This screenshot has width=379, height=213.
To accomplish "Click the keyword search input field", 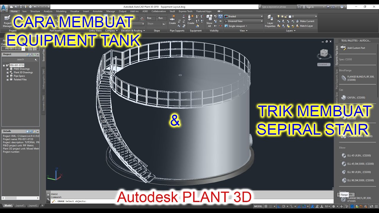I will pyautogui.click(x=280, y=7).
